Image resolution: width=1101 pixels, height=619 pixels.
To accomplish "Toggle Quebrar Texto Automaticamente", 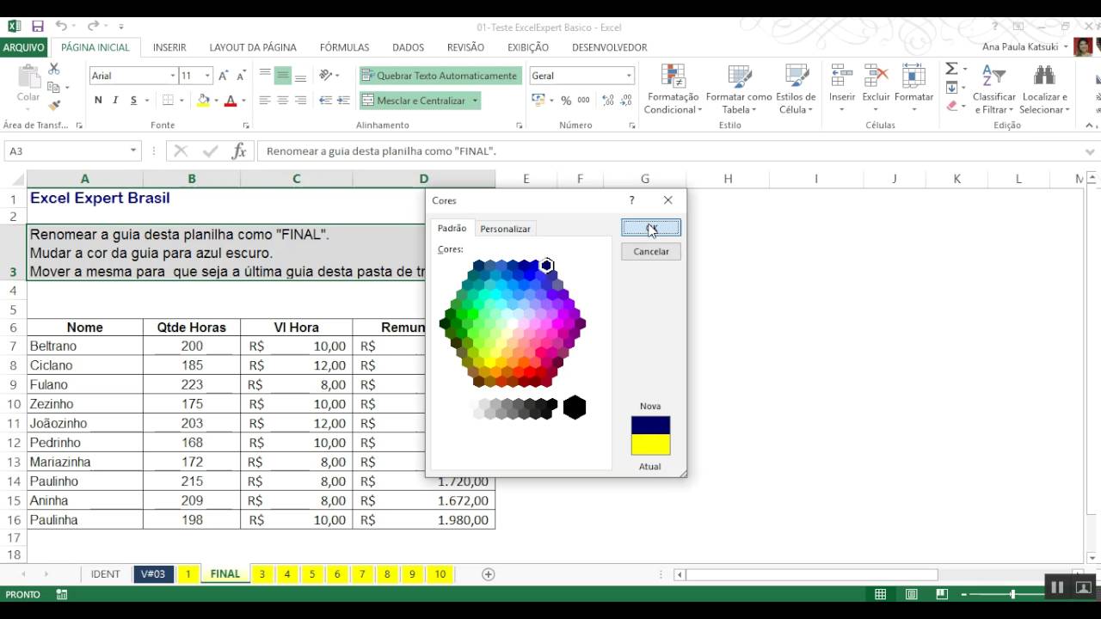I will 440,76.
